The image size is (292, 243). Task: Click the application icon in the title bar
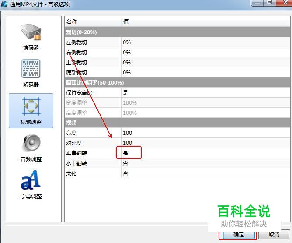click(x=4, y=4)
